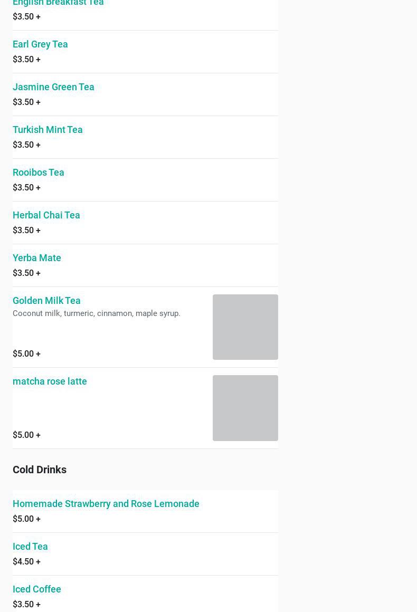Click the Golden Milk Tea ingredients description
Image resolution: width=417 pixels, height=612 pixels.
(x=97, y=313)
